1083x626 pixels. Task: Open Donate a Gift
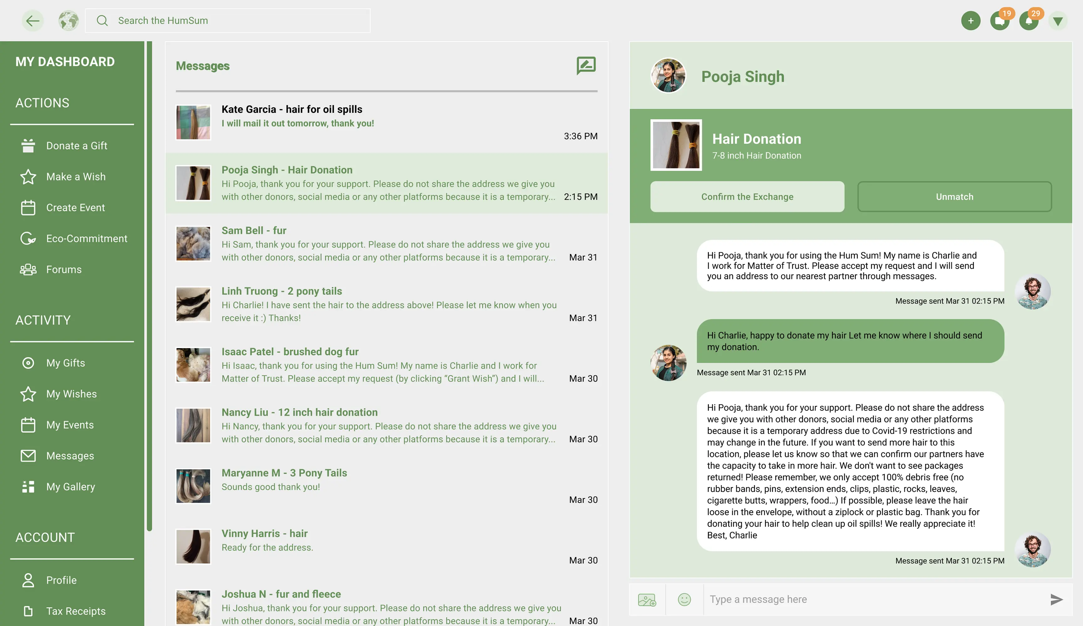click(x=76, y=146)
